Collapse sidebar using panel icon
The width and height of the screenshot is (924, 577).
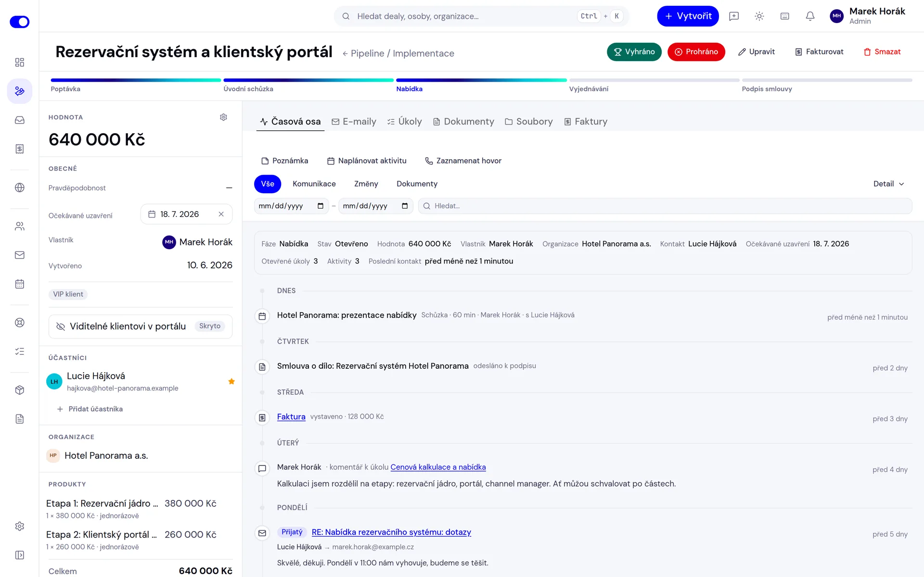(x=19, y=555)
